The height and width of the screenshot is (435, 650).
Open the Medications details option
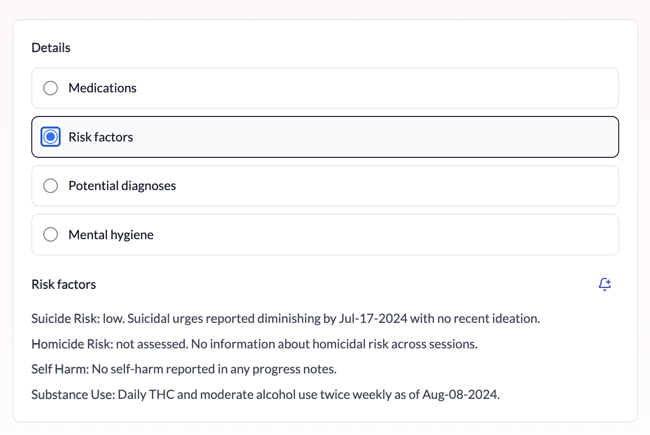tap(325, 88)
